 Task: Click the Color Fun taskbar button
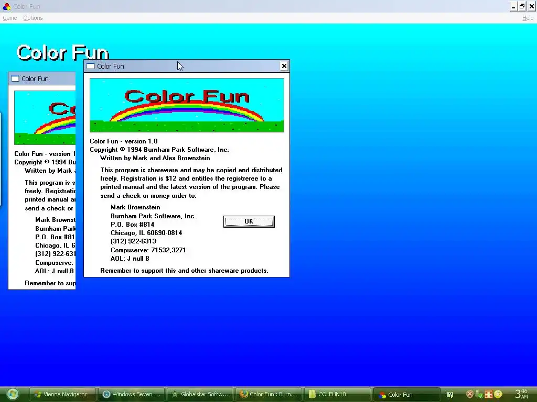406,394
